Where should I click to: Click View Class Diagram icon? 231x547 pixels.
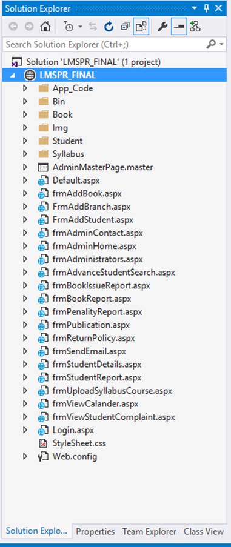(x=195, y=27)
